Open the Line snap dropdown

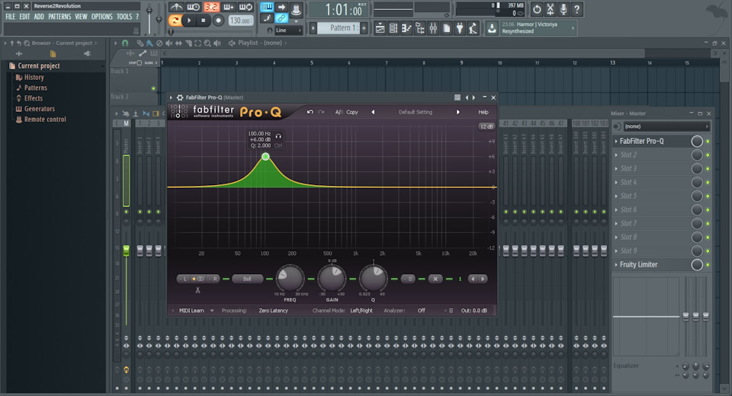point(288,30)
